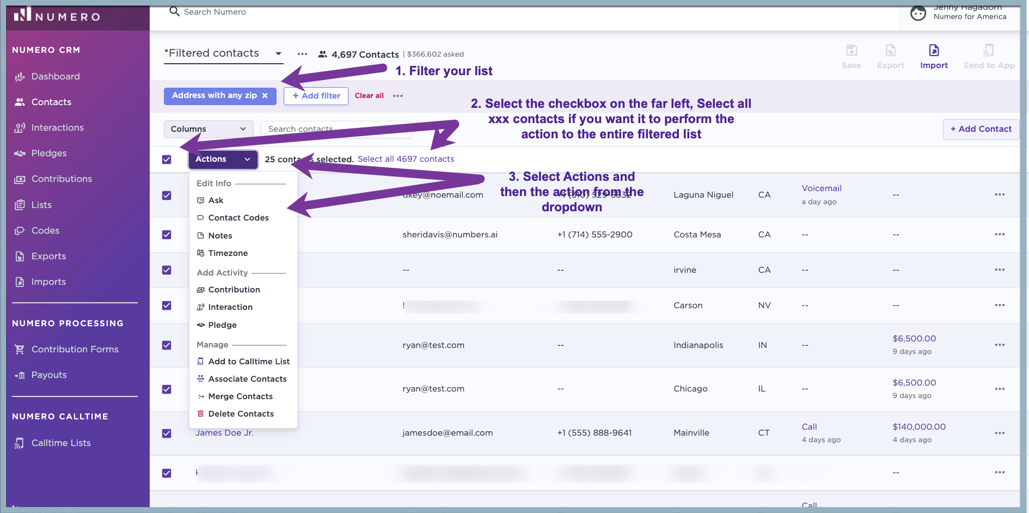Open the user avatar icon
1029x513 pixels.
[x=918, y=13]
